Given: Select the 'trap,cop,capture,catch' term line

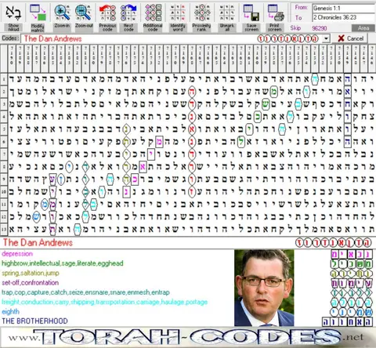Looking at the screenshot, I should pos(85,292).
